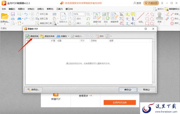Confirm with the 确定(O) button

128,90
